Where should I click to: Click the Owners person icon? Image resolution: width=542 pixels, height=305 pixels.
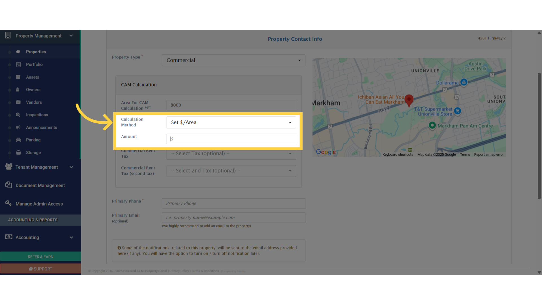[x=18, y=90]
